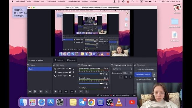This screenshot has width=192, height=108.
Task: Select the Сцена item in the Scenes list
Action: [40, 69]
